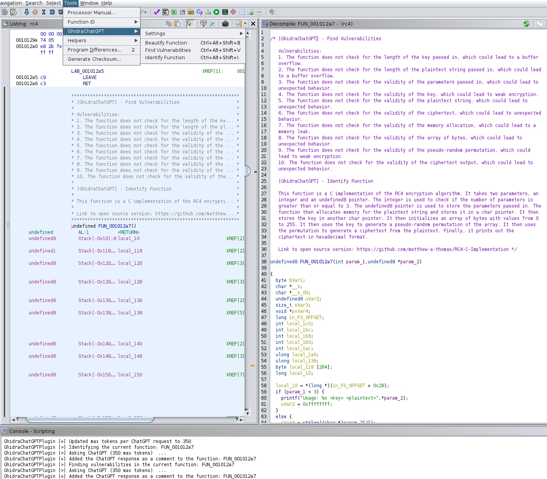Click the Identify Function menu entry

click(x=165, y=58)
